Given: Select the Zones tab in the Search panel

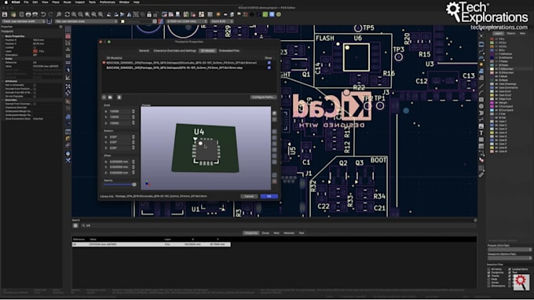Looking at the screenshot, I should 265,233.
